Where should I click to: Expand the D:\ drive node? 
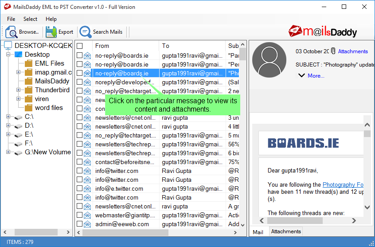(x=8, y=125)
